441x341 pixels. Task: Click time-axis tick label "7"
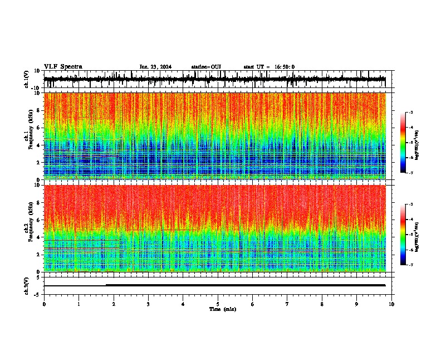(x=287, y=304)
